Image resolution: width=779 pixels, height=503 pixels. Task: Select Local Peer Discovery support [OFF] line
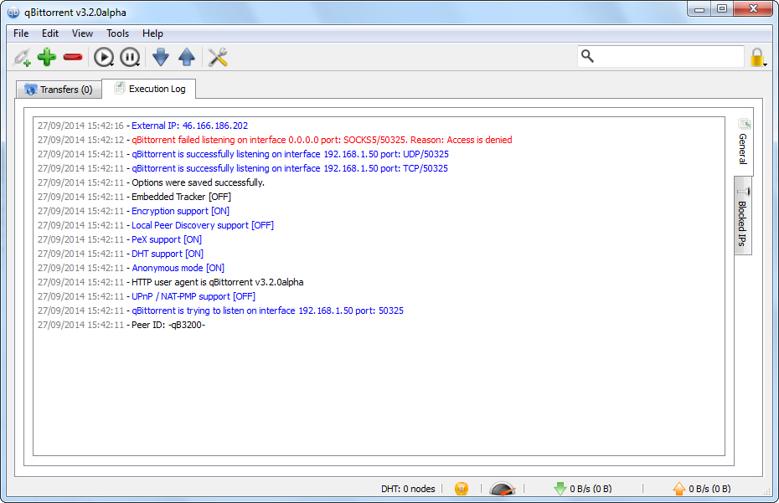click(x=156, y=225)
